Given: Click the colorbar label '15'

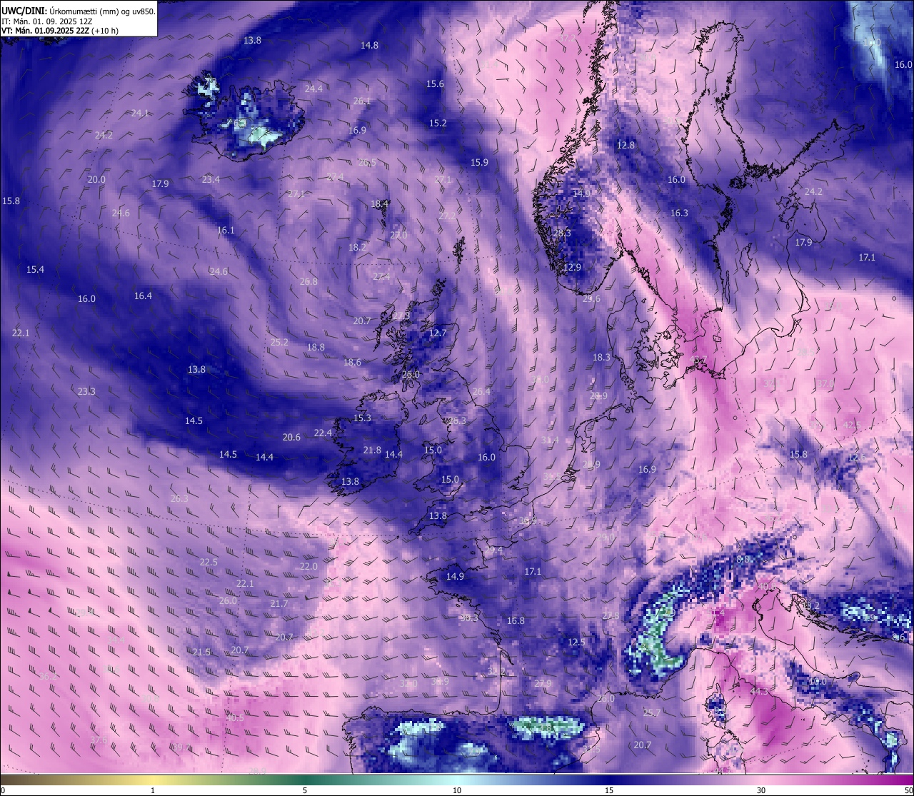Looking at the screenshot, I should (x=609, y=790).
